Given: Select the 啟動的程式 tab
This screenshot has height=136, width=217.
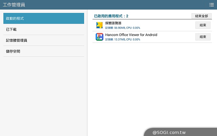Looking at the screenshot, I should click(x=44, y=18).
